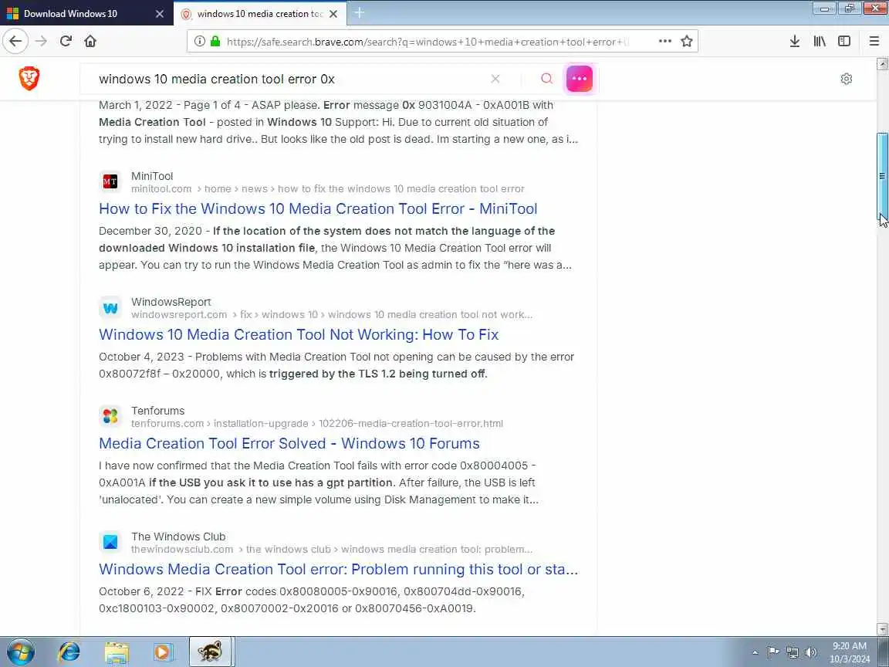
Task: Launch Internet Explorer from taskbar
Action: [x=69, y=652]
